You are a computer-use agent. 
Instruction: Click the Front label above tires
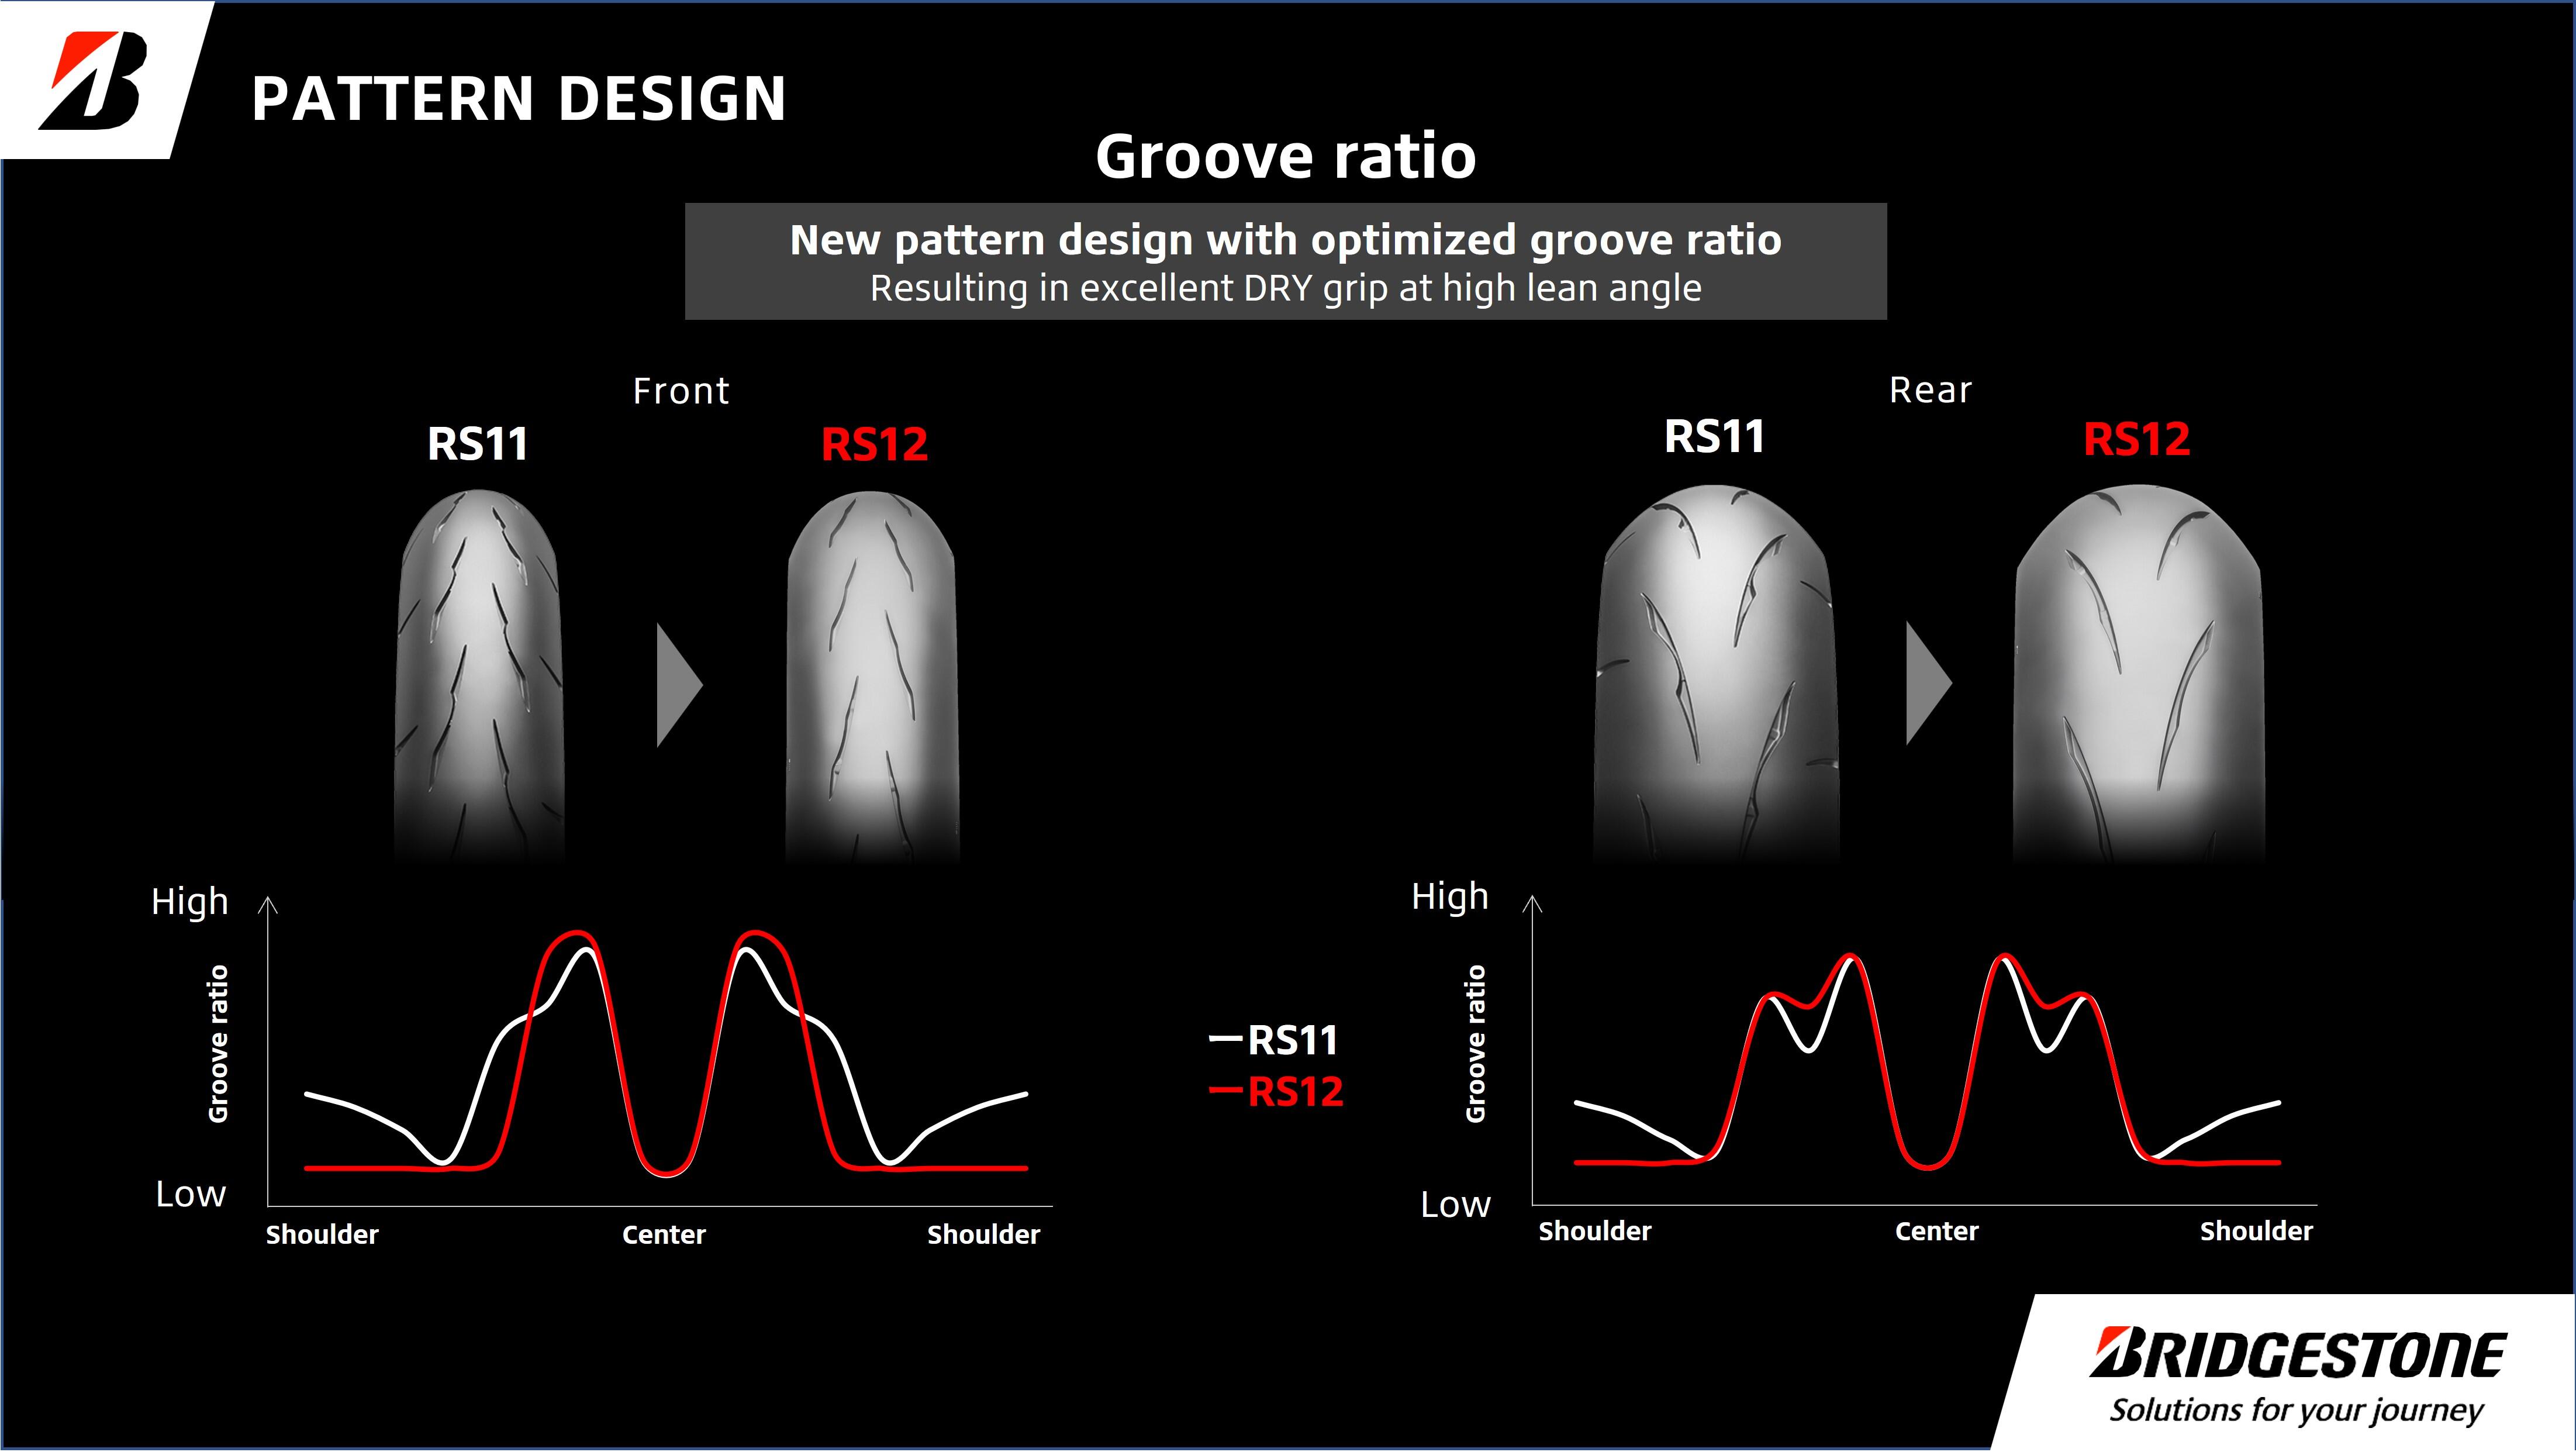(681, 391)
